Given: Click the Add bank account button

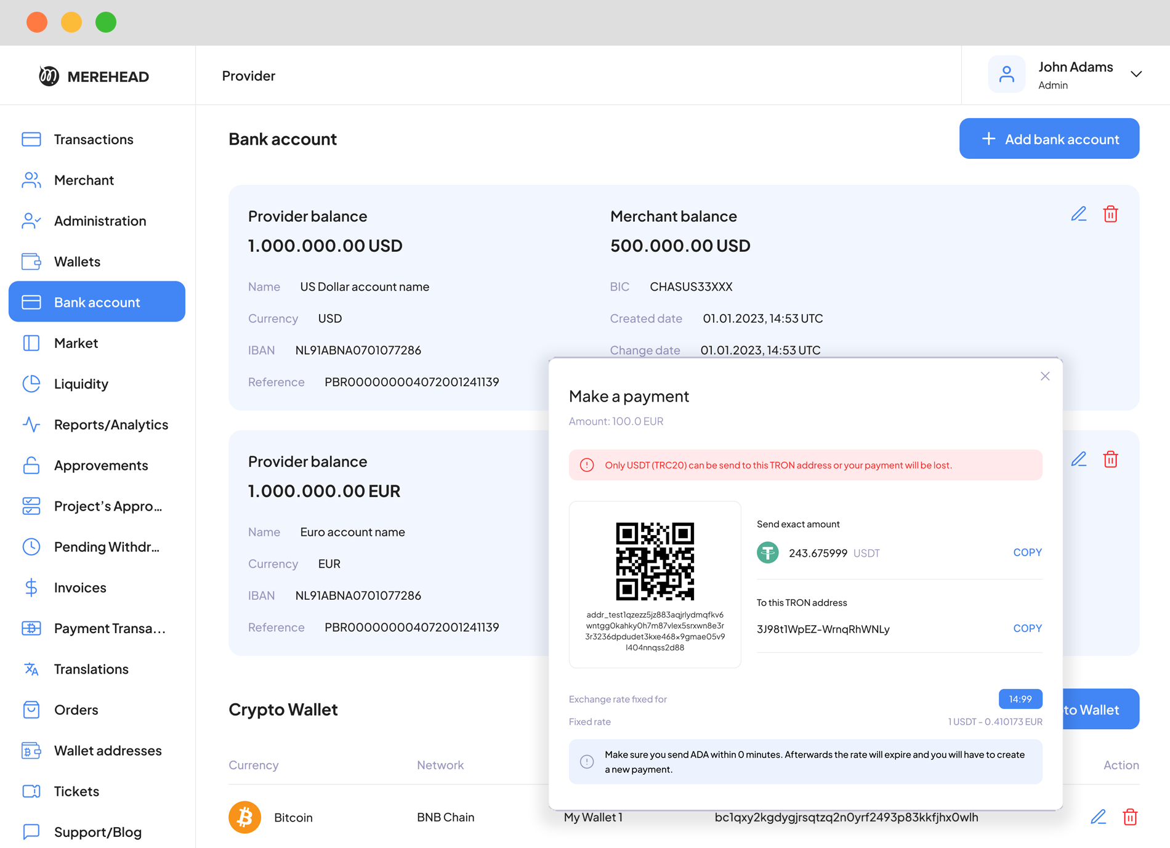Looking at the screenshot, I should click(1049, 139).
